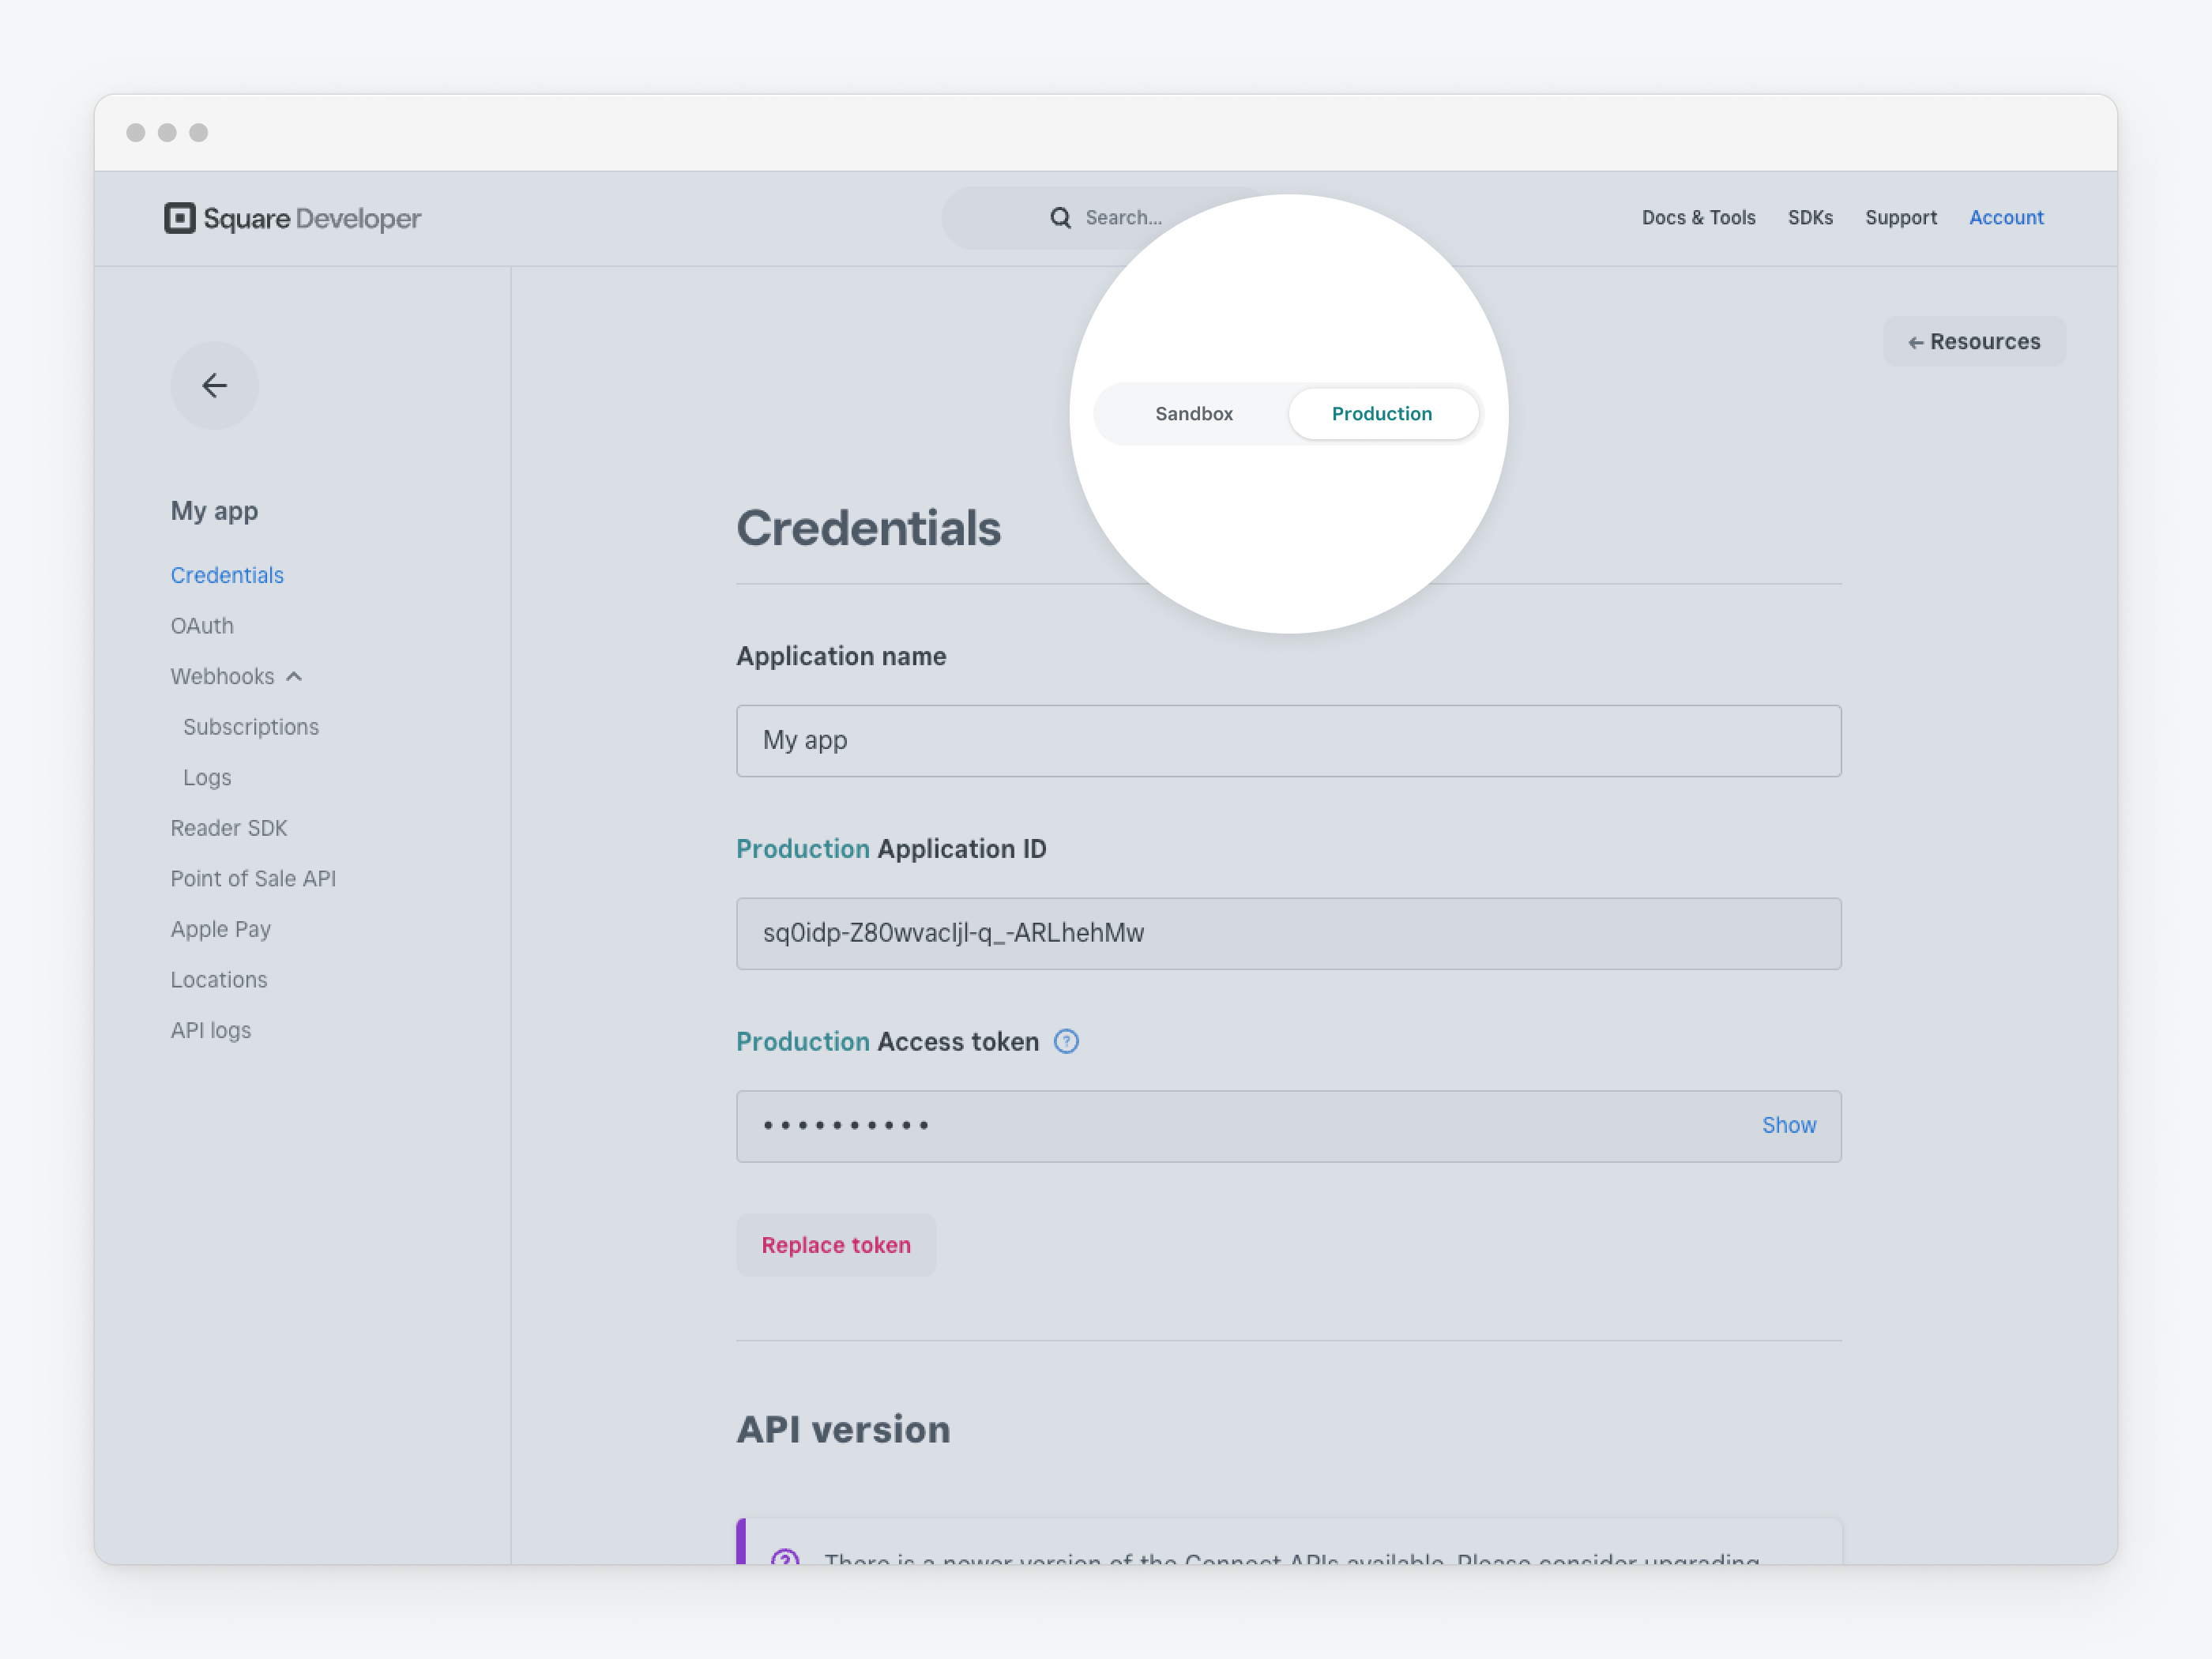
Task: Collapse the Webhooks section chevron
Action: (x=294, y=677)
